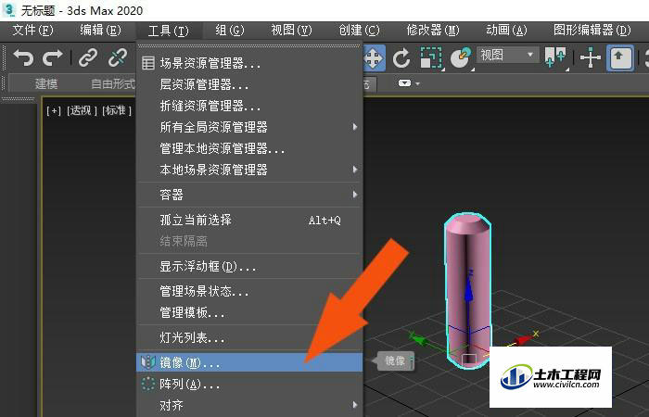Toggle keyboard shortcut override icon
The image size is (649, 417).
[x=620, y=57]
